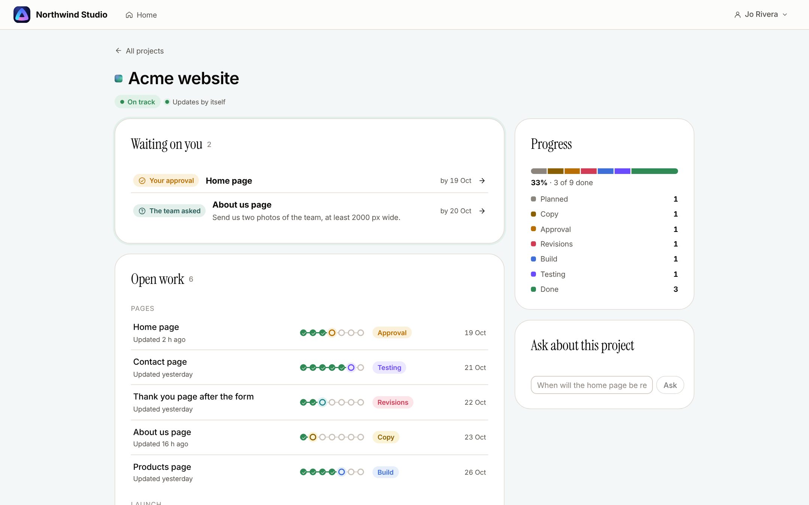Image resolution: width=809 pixels, height=505 pixels.
Task: Click the Build stage badge in Open work
Action: [385, 472]
